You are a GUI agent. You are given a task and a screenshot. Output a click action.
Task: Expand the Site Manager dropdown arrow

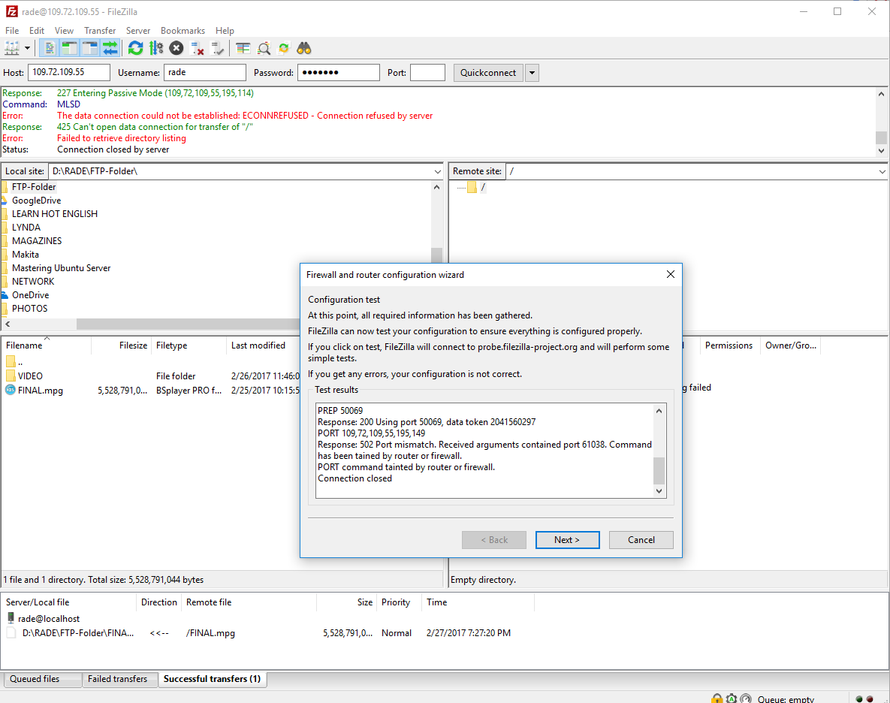pos(27,48)
